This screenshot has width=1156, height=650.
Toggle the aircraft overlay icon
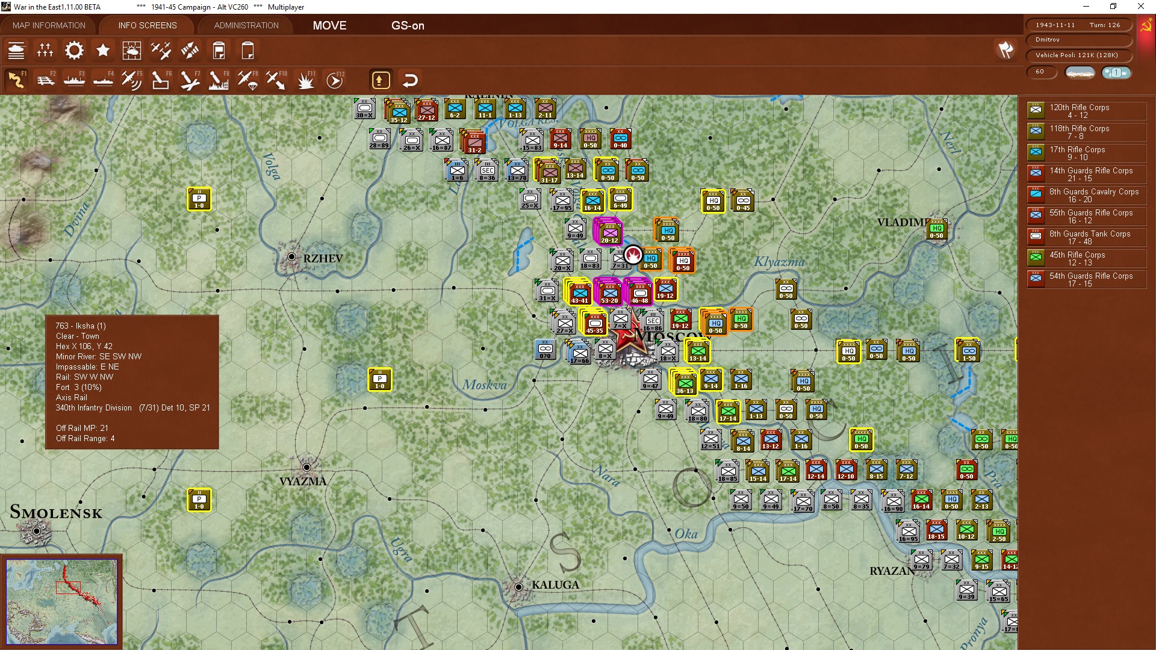click(161, 51)
